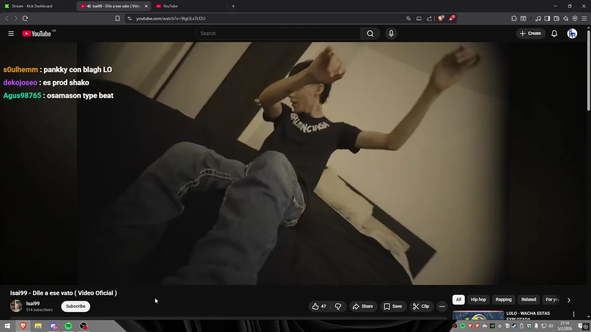This screenshot has height=332, width=591.
Task: Dislike the video with thumbs down
Action: click(x=338, y=306)
